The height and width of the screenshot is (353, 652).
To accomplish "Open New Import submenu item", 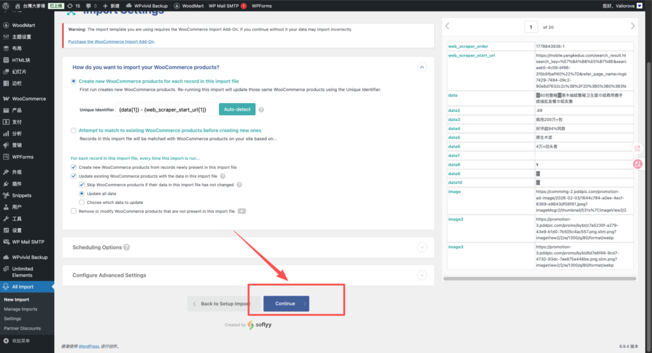I will click(17, 299).
